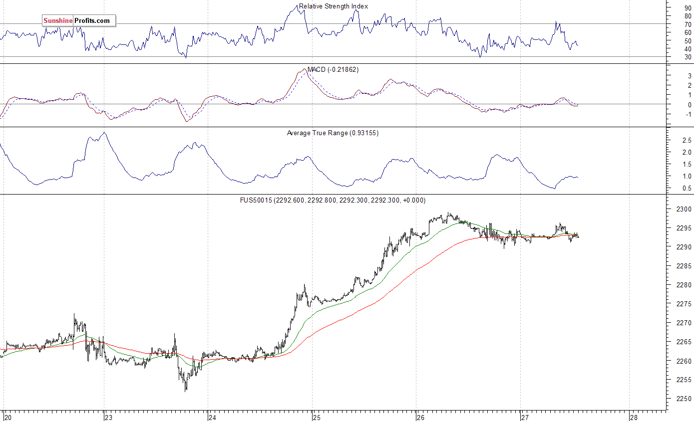Click the 2260 price axis label

click(x=684, y=361)
